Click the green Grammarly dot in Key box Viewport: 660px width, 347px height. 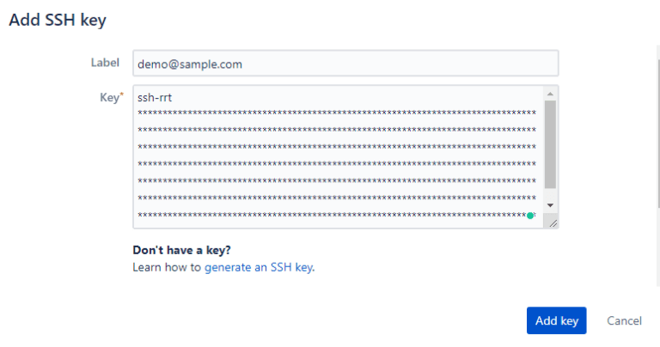point(530,216)
